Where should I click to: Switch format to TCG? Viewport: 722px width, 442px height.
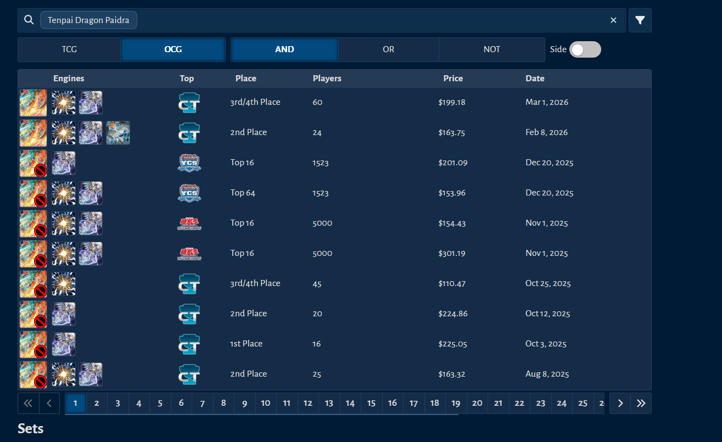pos(69,49)
